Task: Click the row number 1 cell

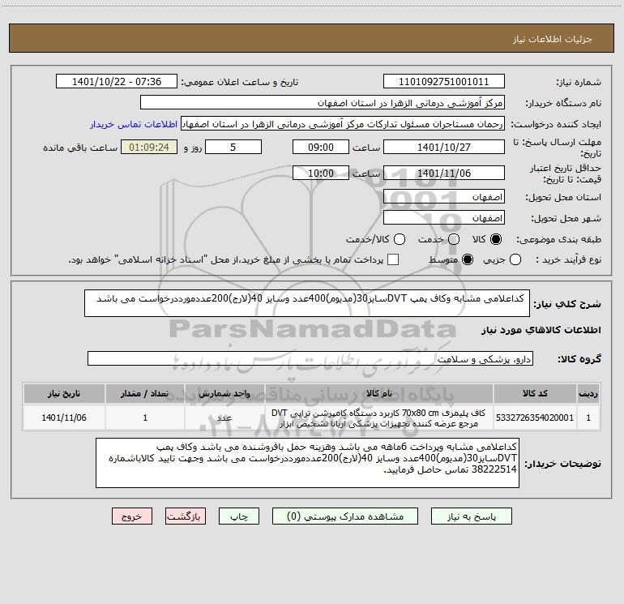Action: [x=588, y=418]
